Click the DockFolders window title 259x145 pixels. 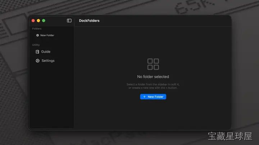89,20
